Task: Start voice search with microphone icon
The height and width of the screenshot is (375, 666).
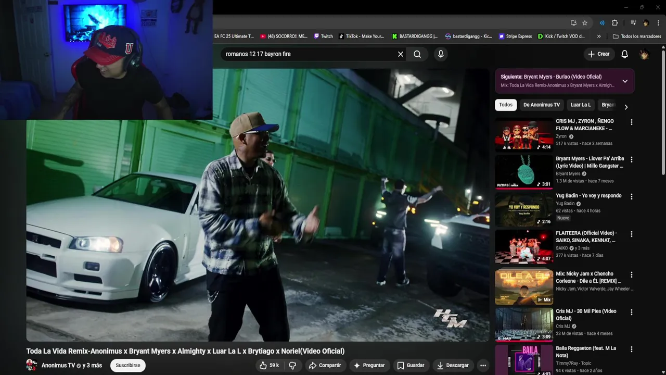Action: (x=441, y=54)
